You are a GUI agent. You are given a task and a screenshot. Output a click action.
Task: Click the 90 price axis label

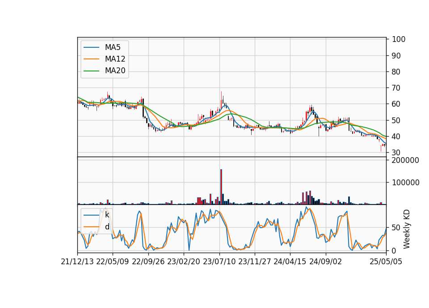pyautogui.click(x=396, y=56)
